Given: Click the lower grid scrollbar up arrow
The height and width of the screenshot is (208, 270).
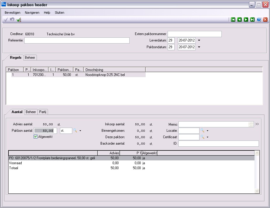Looking at the screenshot, I should click(x=257, y=153).
